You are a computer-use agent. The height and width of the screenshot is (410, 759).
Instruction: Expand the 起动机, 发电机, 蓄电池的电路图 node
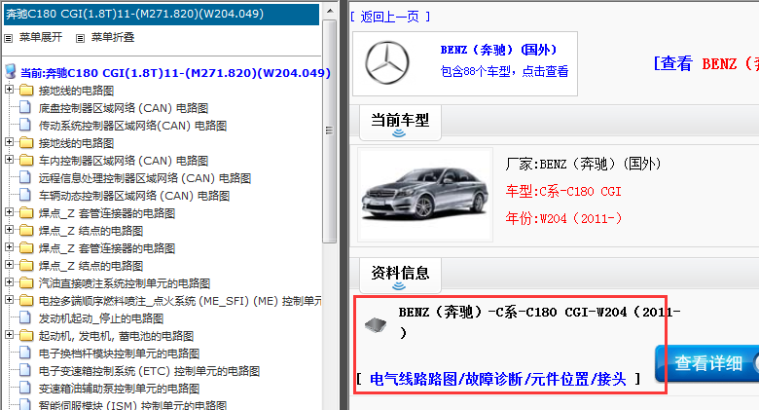9,335
